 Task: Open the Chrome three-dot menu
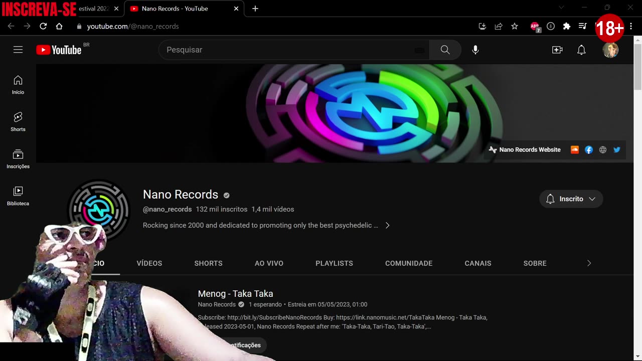click(631, 26)
